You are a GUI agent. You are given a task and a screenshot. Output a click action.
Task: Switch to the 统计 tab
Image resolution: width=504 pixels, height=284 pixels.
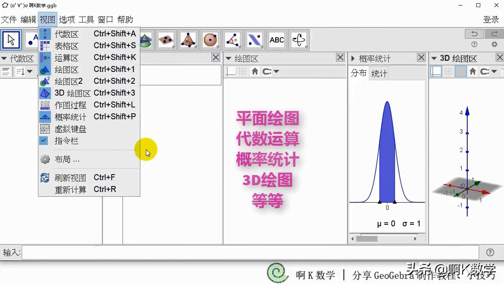pyautogui.click(x=379, y=73)
